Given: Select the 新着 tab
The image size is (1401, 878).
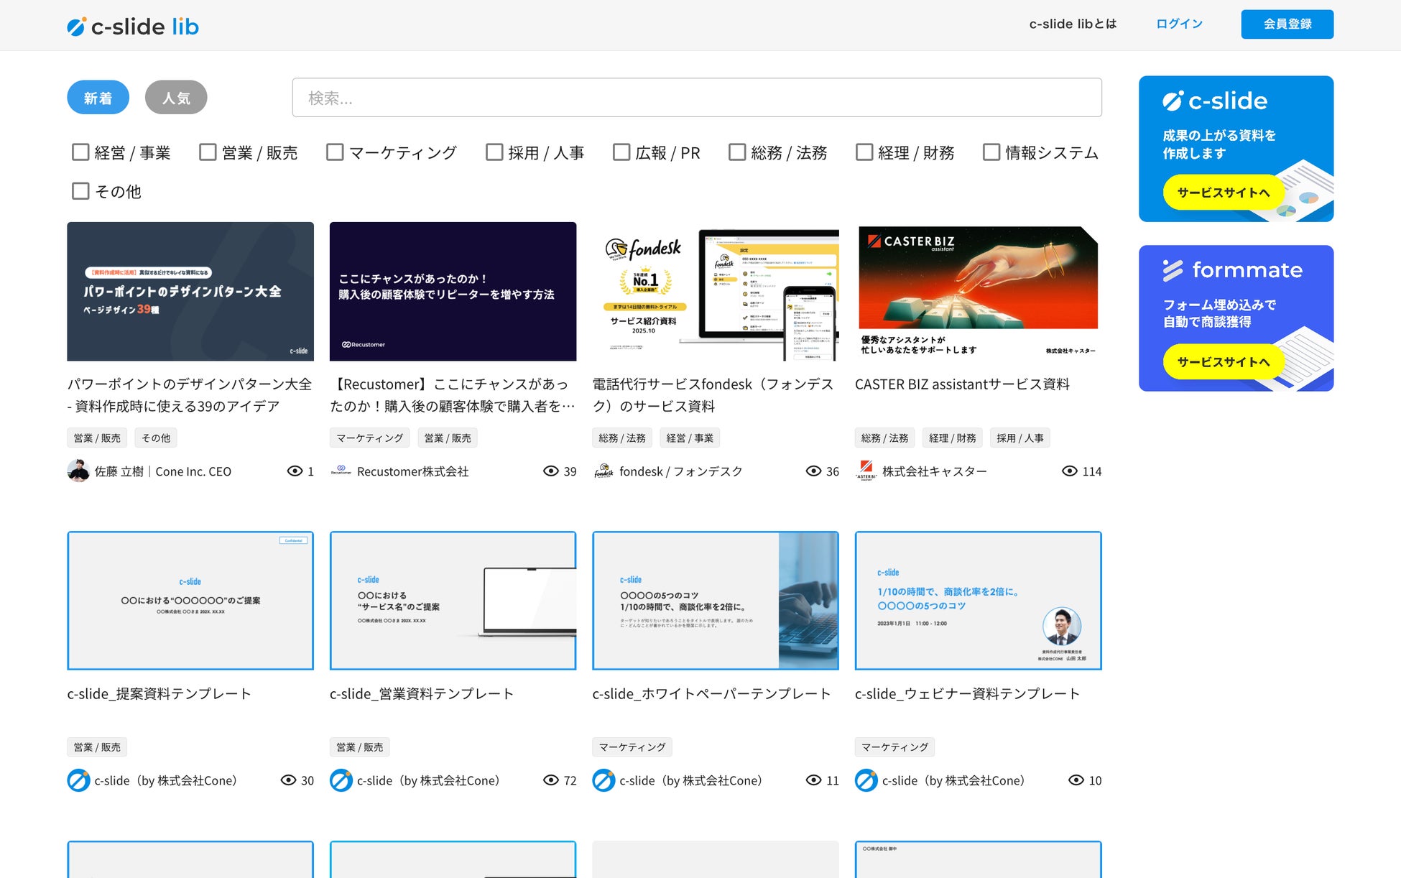Looking at the screenshot, I should click(x=98, y=98).
